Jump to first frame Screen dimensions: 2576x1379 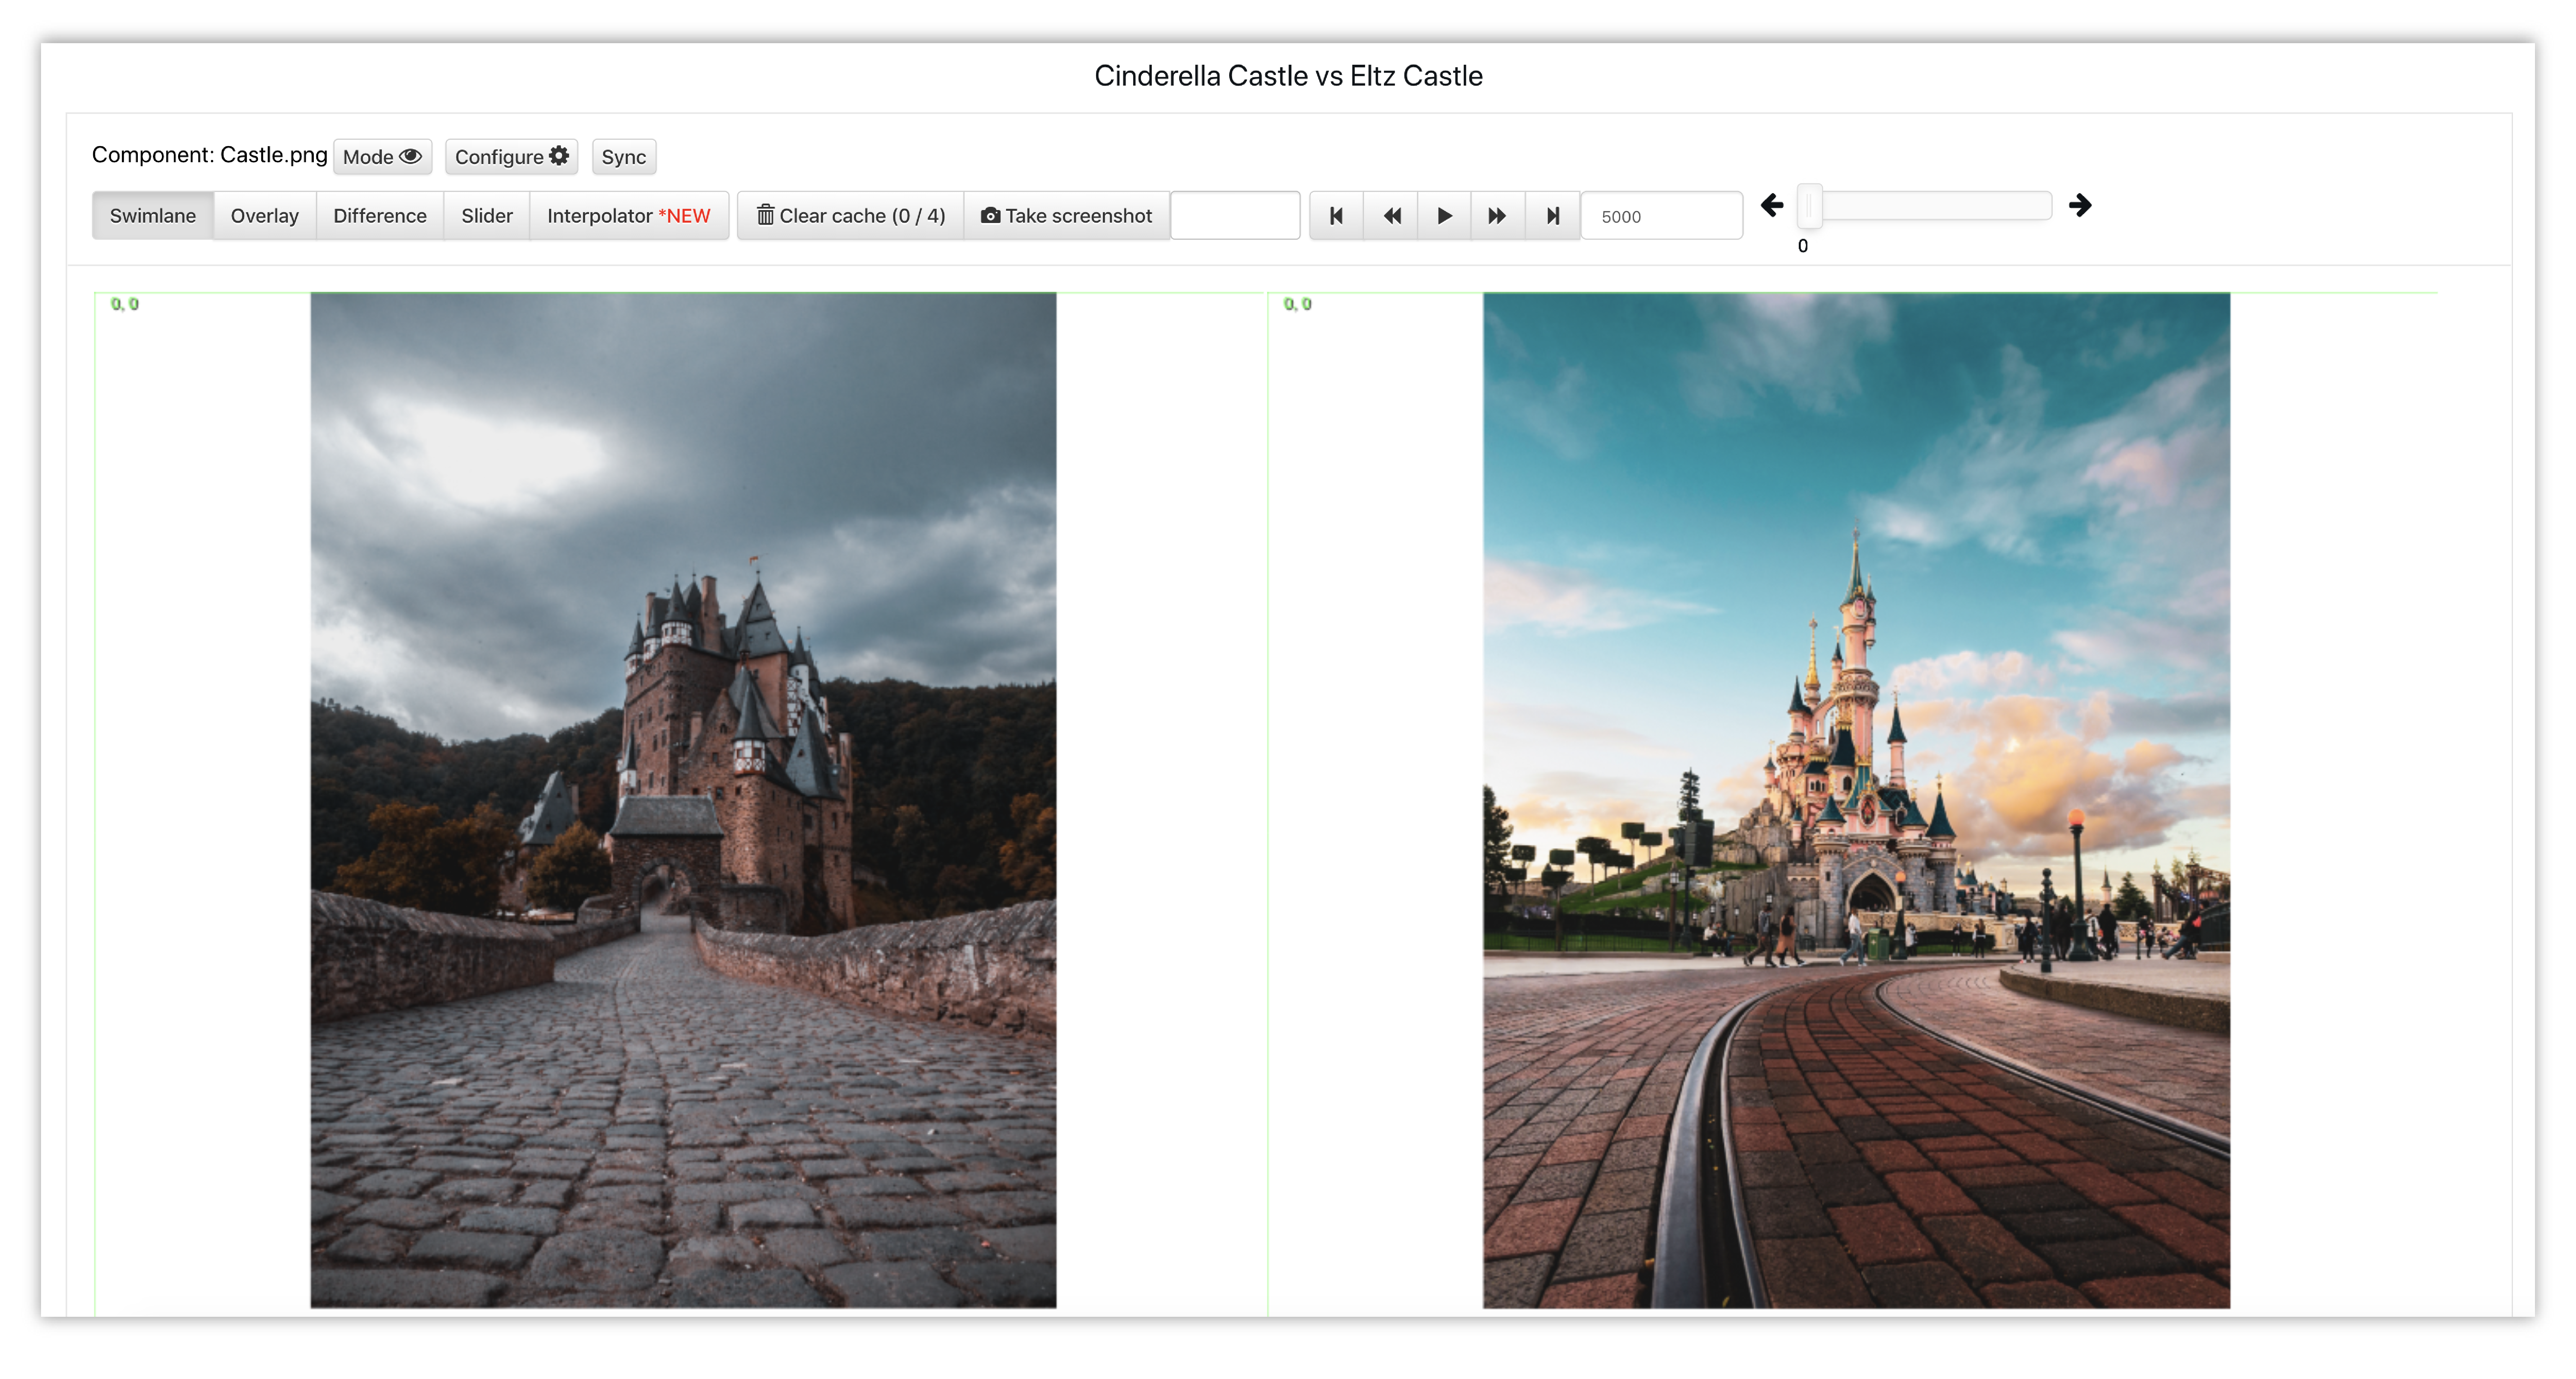(1336, 216)
